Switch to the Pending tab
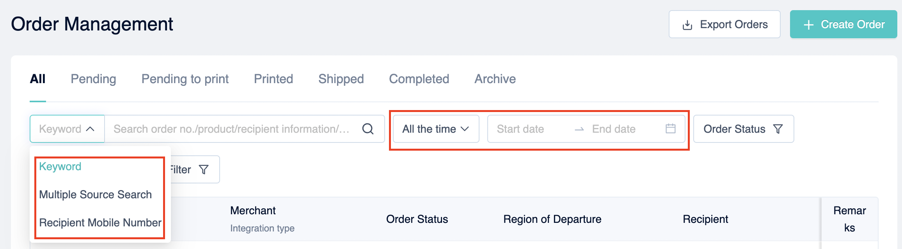 (93, 79)
